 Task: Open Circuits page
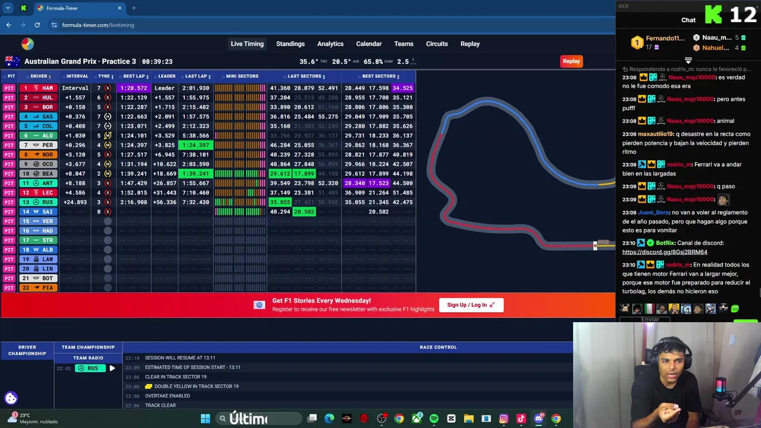[437, 44]
